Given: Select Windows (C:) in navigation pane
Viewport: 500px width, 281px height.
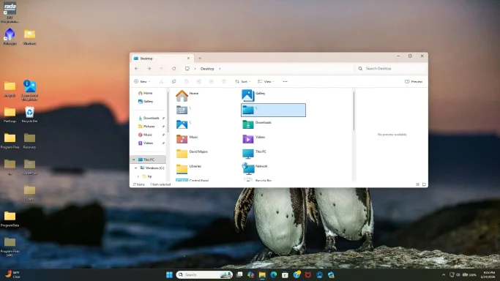Looking at the screenshot, I should 152,168.
